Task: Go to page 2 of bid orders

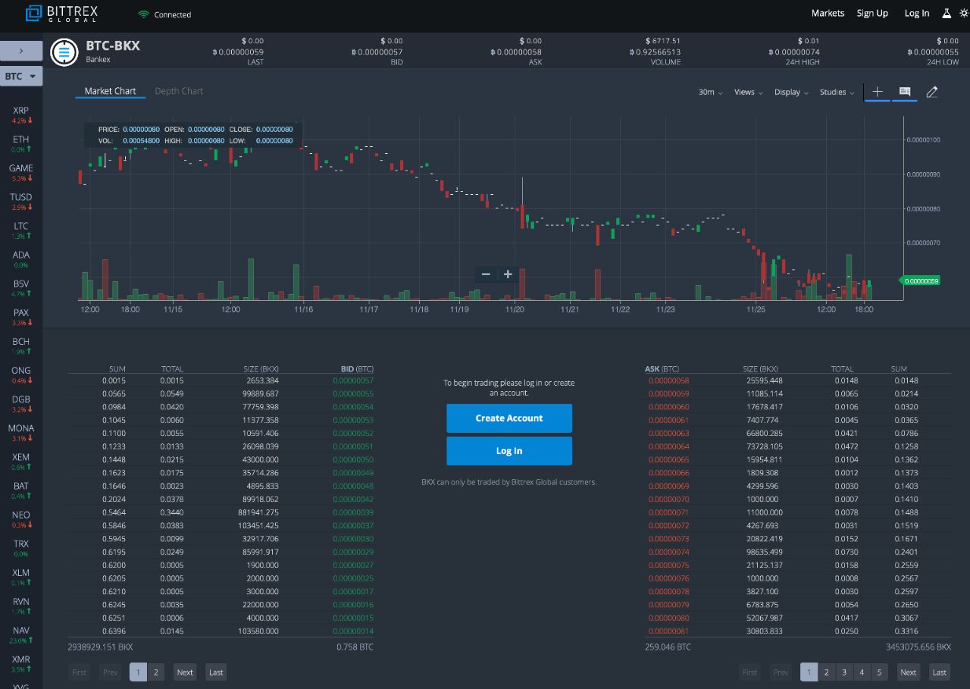Action: pyautogui.click(x=156, y=672)
